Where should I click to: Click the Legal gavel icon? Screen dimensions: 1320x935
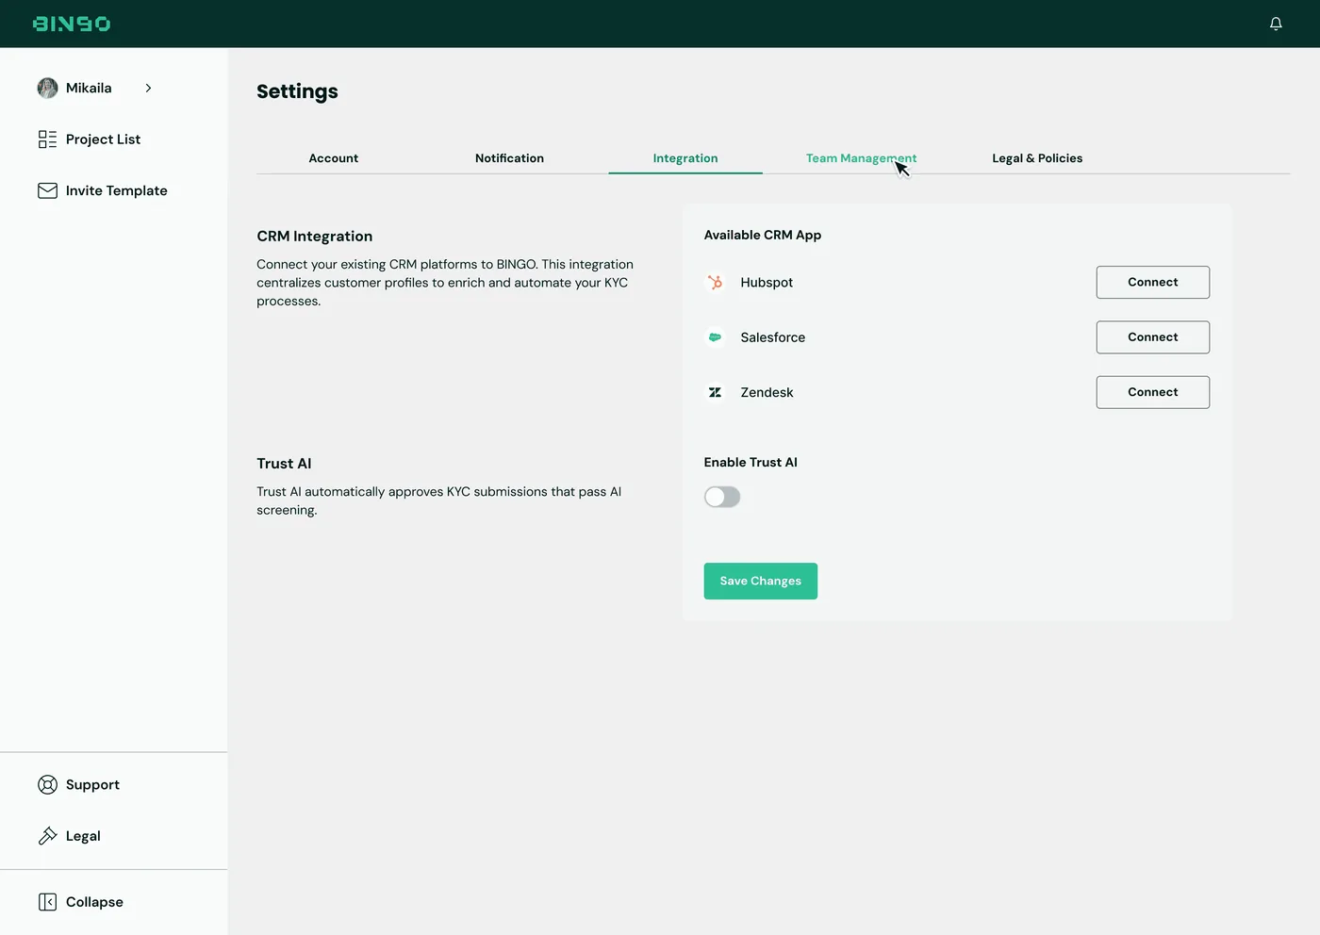pyautogui.click(x=47, y=836)
